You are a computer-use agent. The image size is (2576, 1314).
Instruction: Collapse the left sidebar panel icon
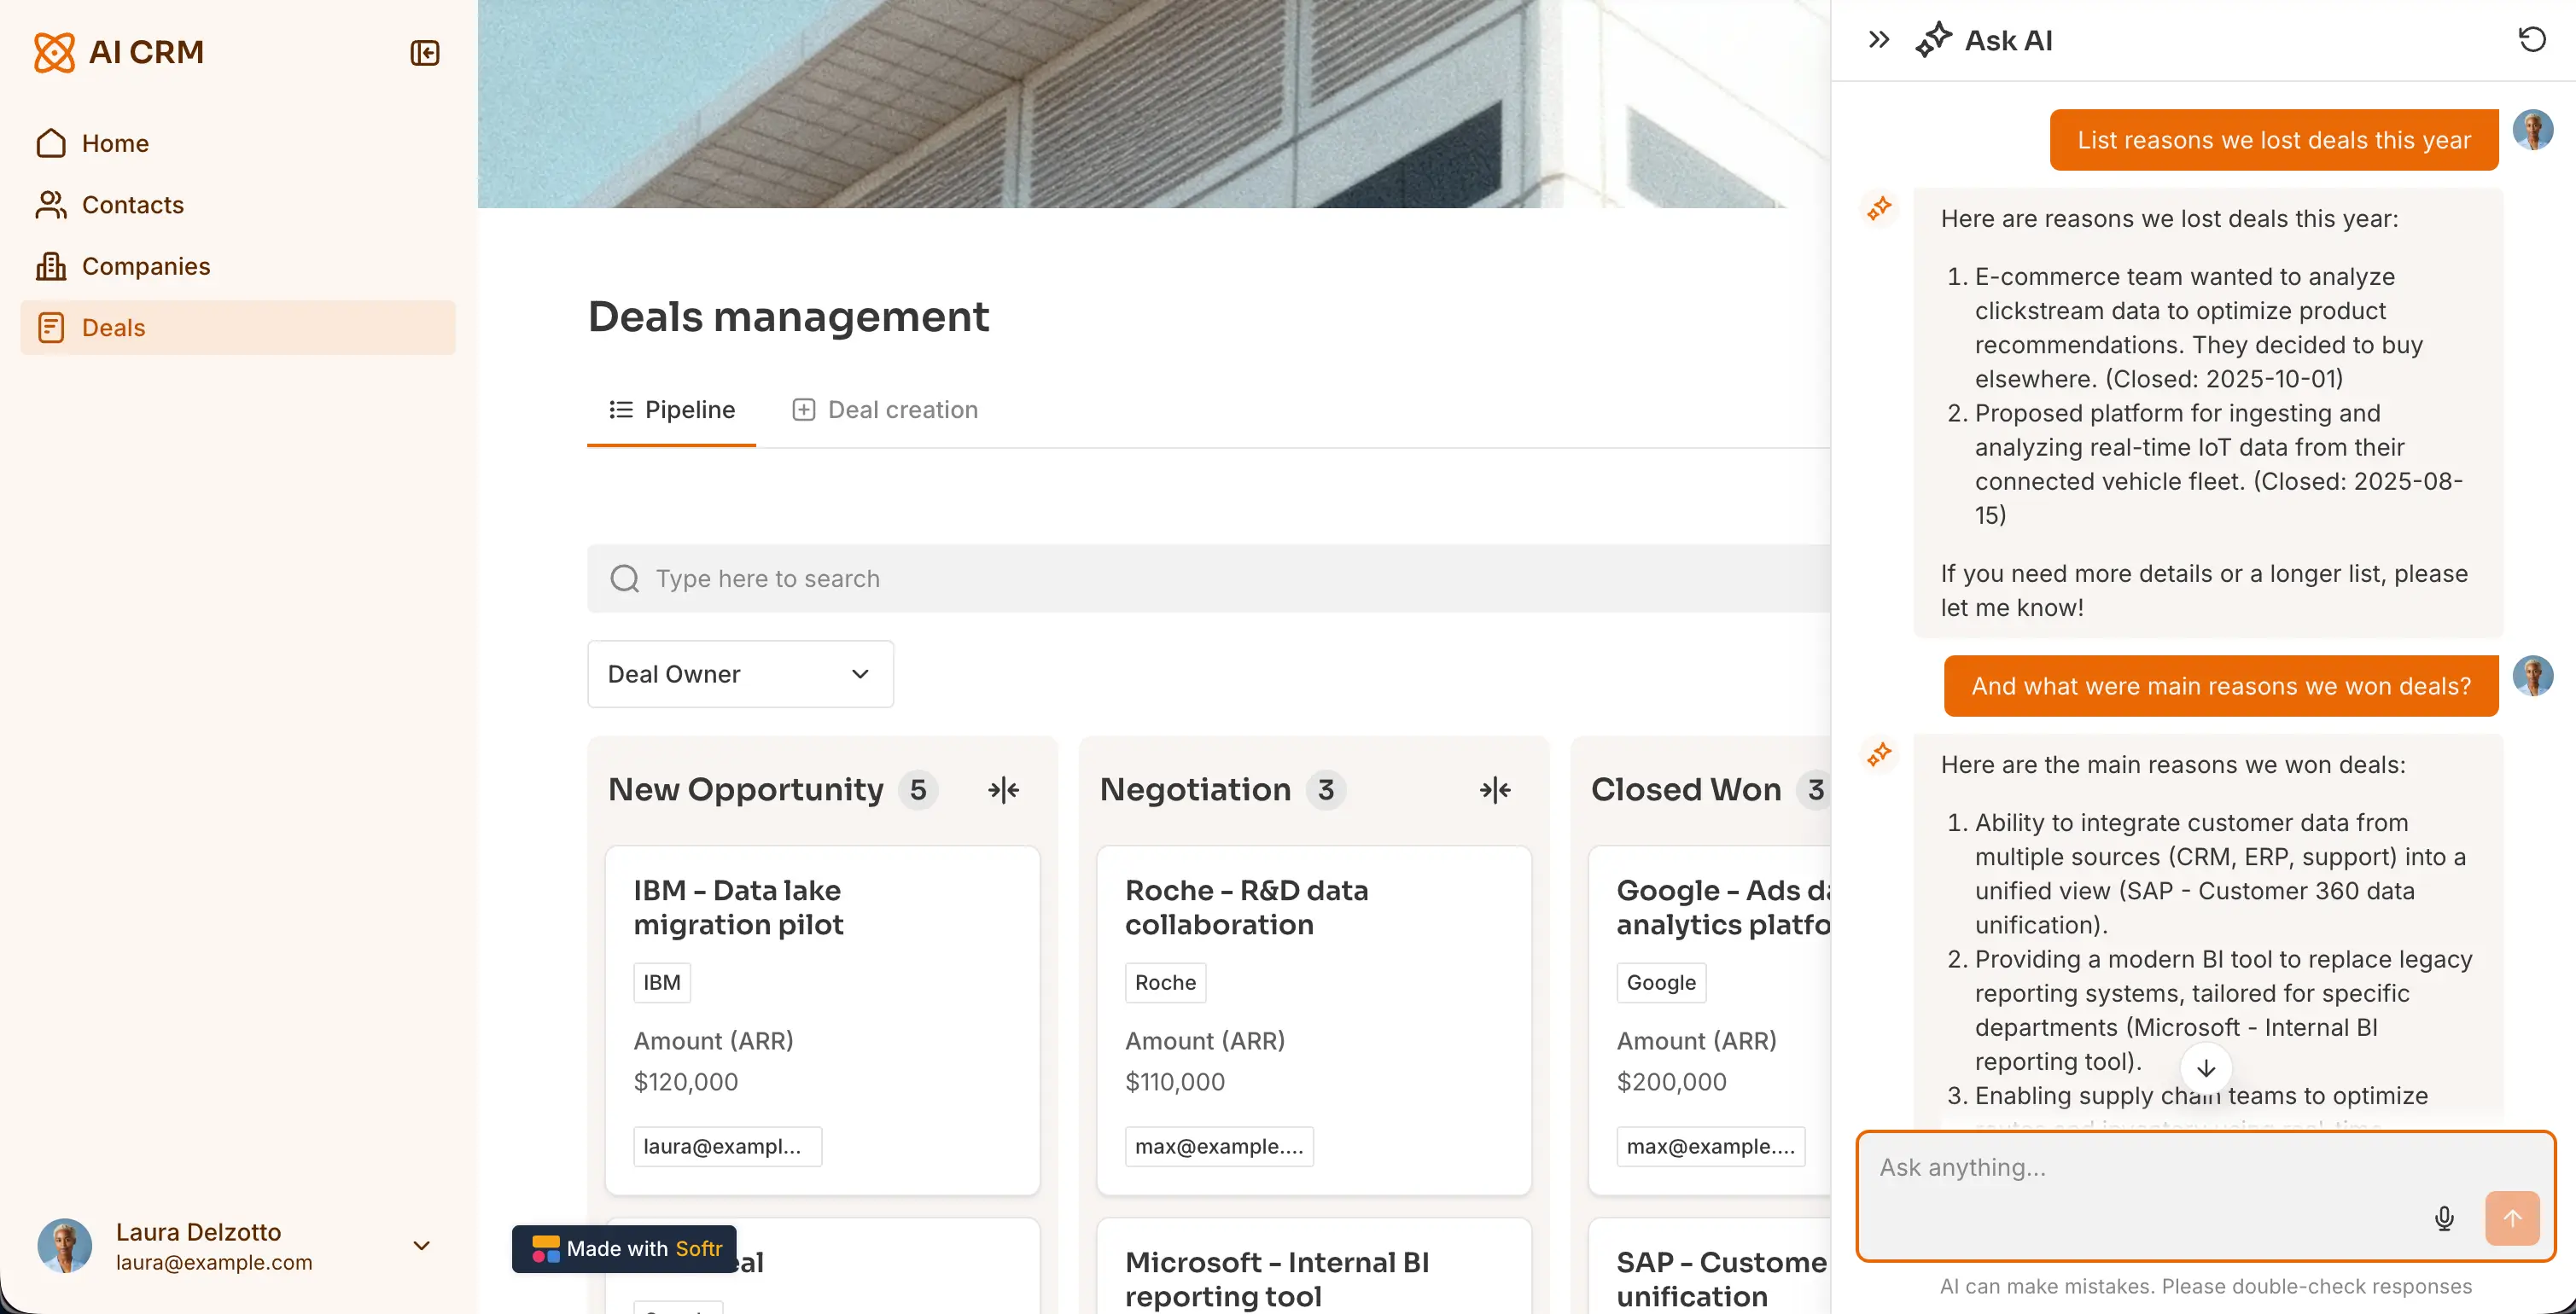click(x=425, y=52)
